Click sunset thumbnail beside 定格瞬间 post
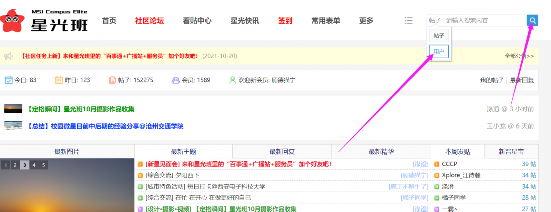Screen dimensions: 551x212 [x=13, y=109]
